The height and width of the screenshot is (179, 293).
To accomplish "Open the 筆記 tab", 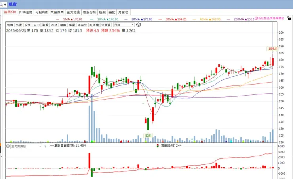I will point(112,12).
